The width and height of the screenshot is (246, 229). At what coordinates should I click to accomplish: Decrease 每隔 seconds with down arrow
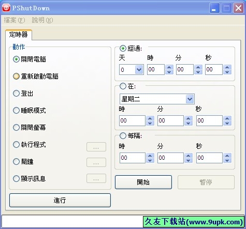(x=227, y=160)
